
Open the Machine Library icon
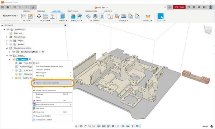[124, 16]
